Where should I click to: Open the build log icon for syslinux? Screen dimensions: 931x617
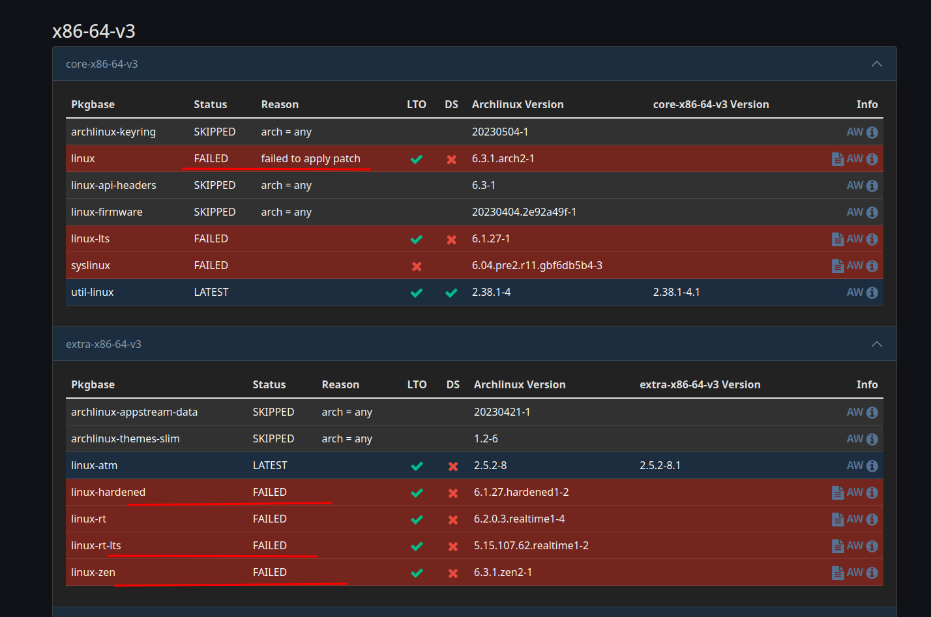pyautogui.click(x=838, y=266)
